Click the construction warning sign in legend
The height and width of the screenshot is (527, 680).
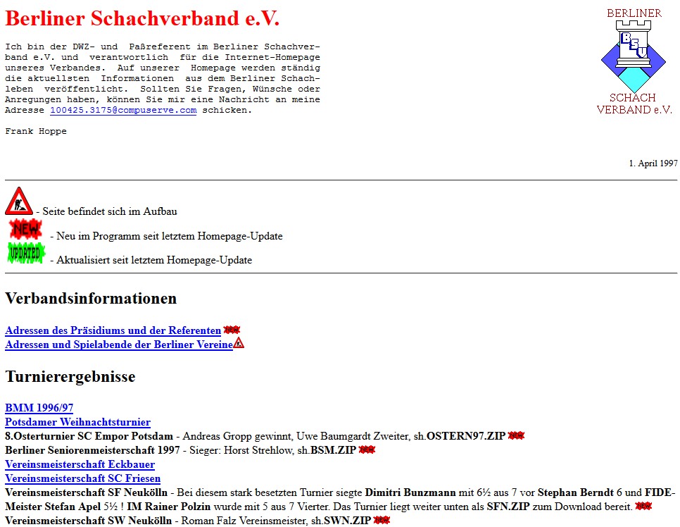pyautogui.click(x=19, y=201)
